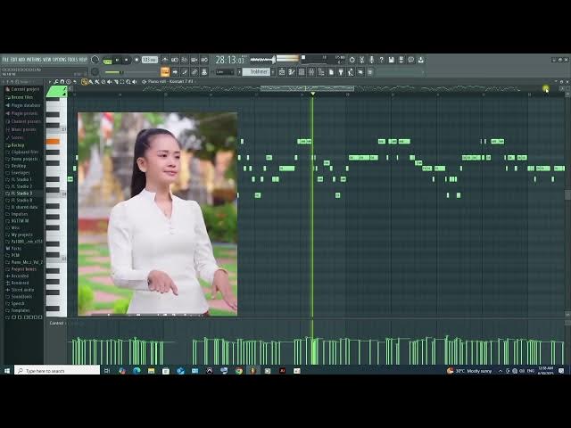This screenshot has height=428, width=571.
Task: Click the Record button in transport
Action: click(137, 60)
